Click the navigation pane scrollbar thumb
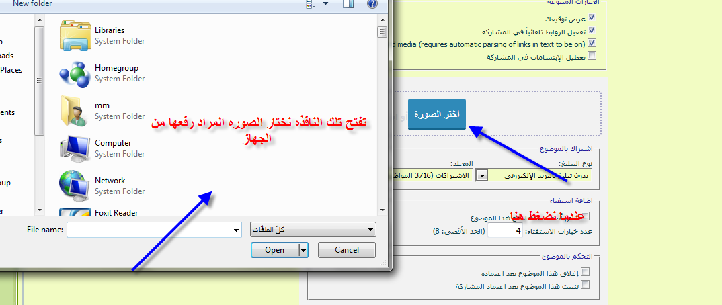722x305 pixels. tap(40, 80)
